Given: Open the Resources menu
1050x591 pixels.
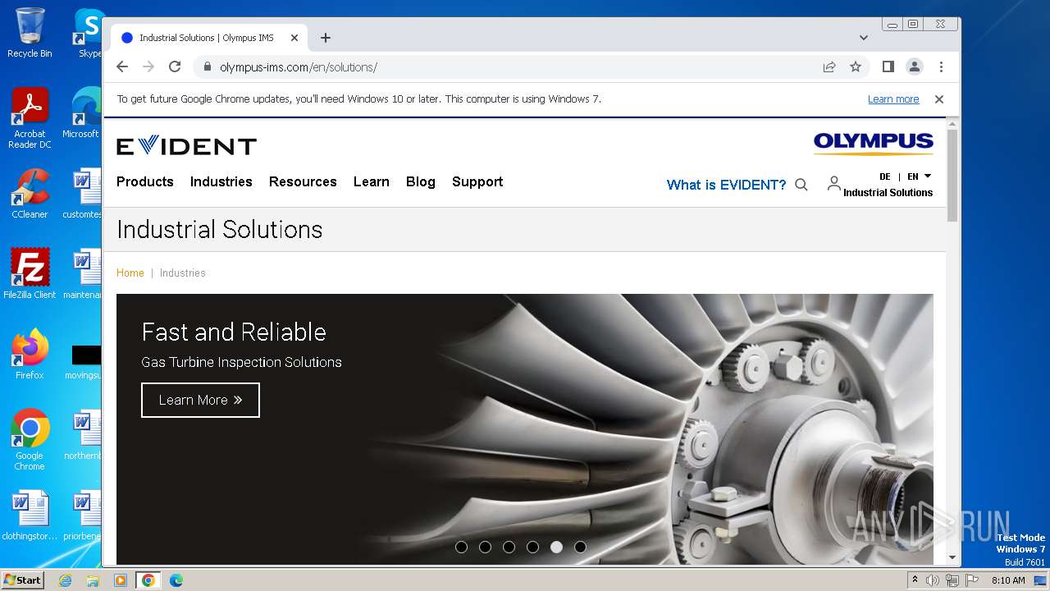Looking at the screenshot, I should pyautogui.click(x=303, y=181).
